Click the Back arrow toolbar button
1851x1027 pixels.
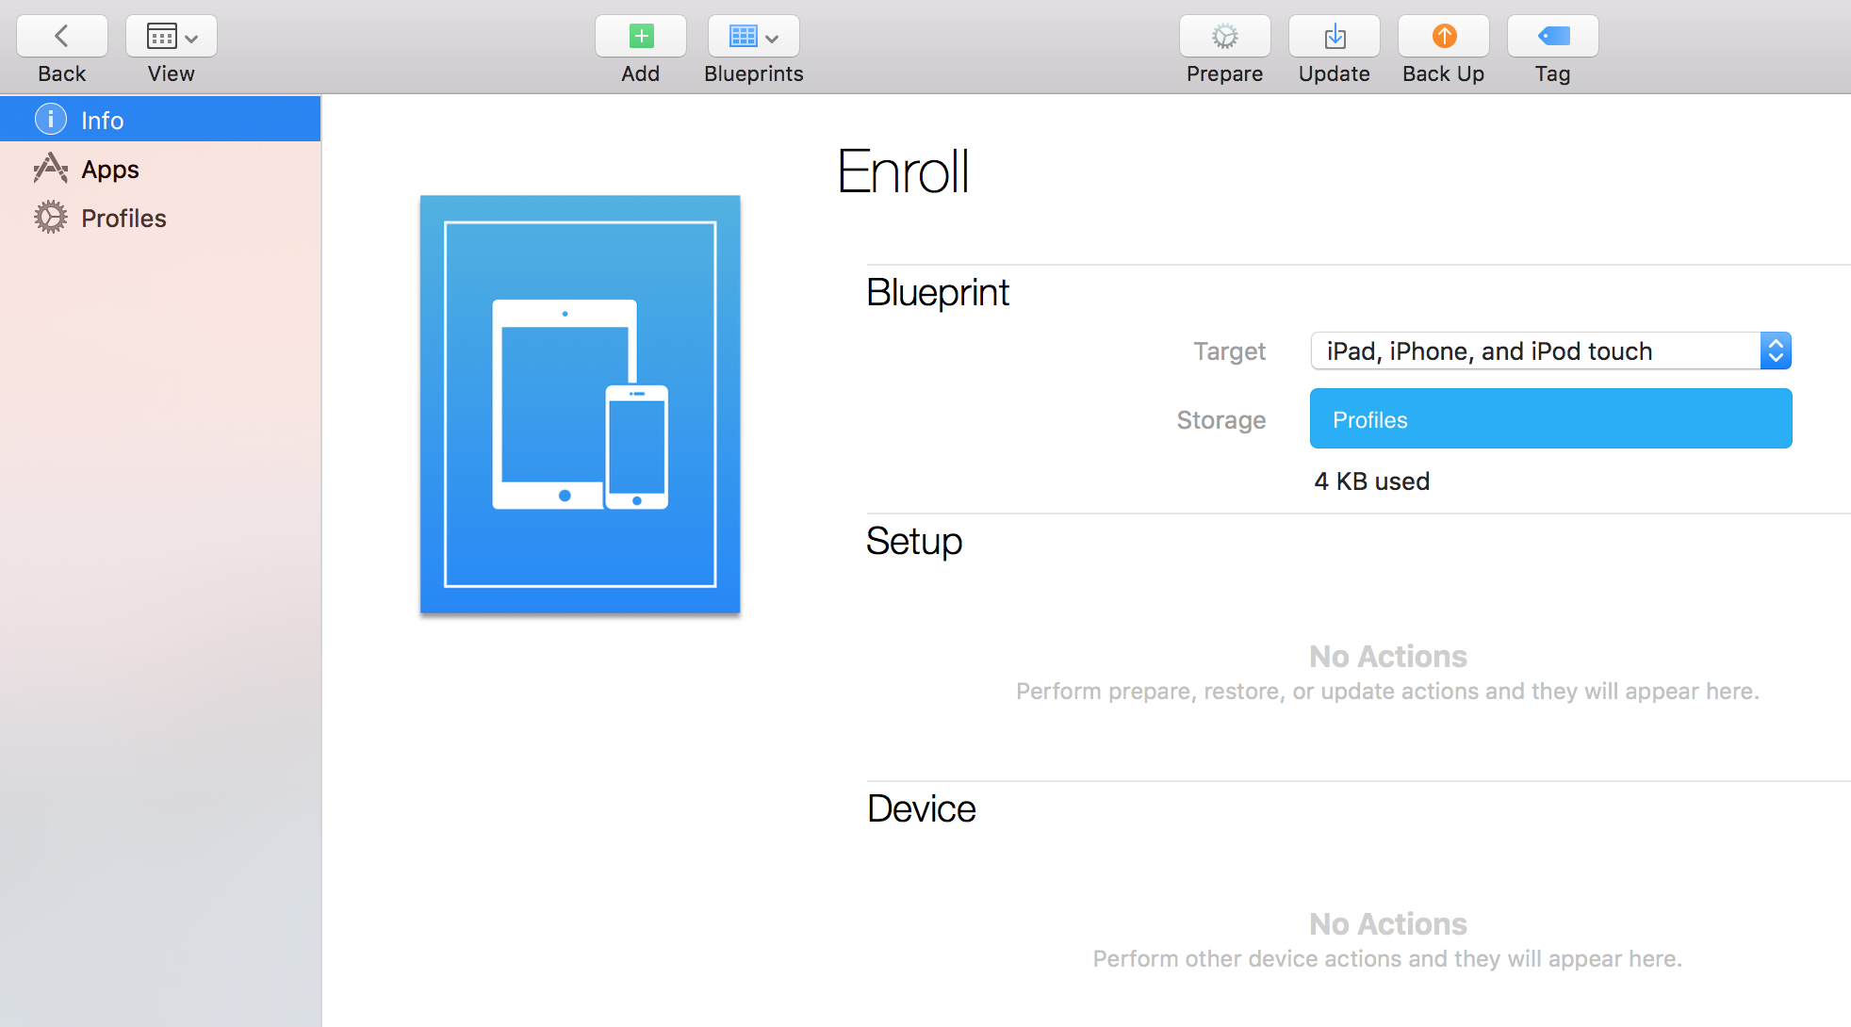62,37
